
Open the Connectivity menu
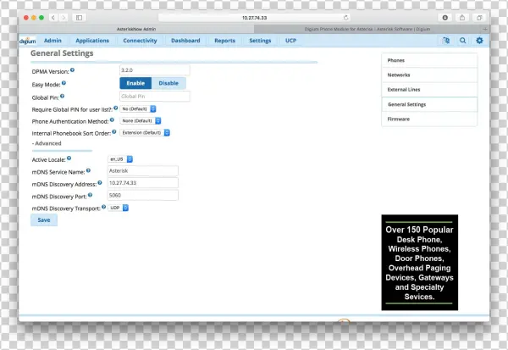coord(140,41)
